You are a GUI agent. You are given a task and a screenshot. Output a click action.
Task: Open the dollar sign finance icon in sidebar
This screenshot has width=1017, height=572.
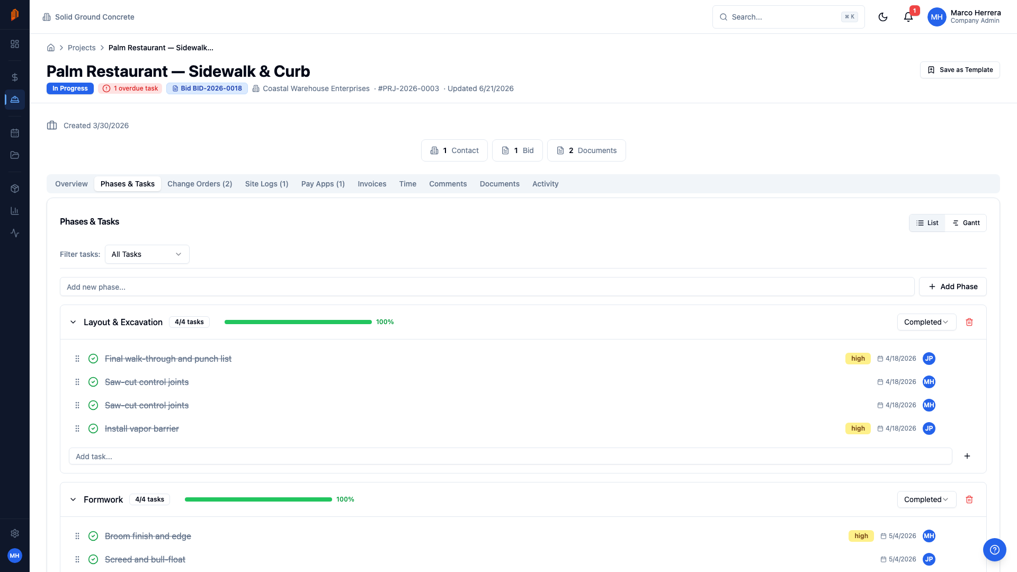pyautogui.click(x=15, y=77)
